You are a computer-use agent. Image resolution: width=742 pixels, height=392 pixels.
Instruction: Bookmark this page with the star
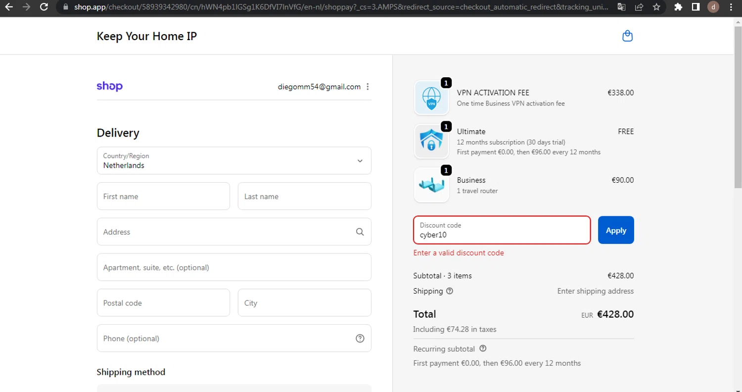pos(656,7)
